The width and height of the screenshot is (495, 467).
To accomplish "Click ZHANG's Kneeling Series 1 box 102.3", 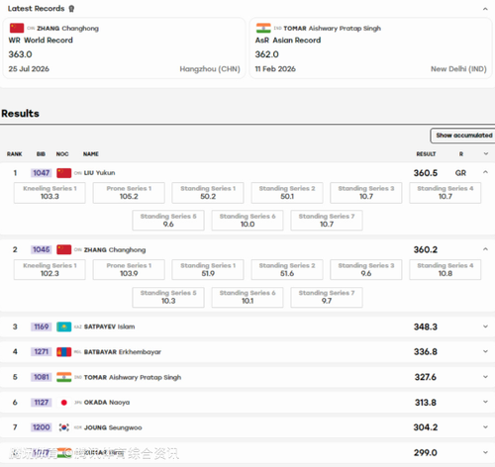I will [x=49, y=270].
